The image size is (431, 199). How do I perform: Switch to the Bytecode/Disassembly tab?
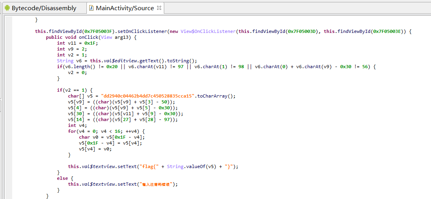point(44,8)
